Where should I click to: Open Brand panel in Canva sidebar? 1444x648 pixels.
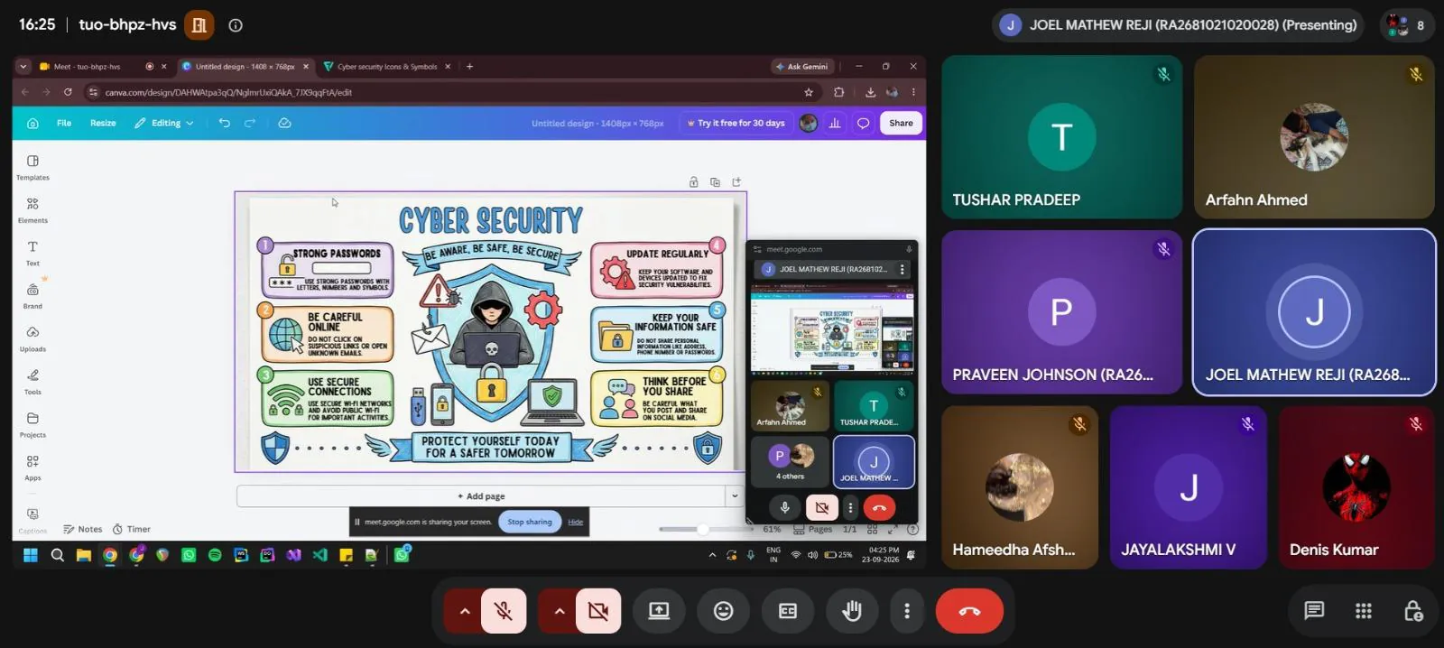[32, 296]
